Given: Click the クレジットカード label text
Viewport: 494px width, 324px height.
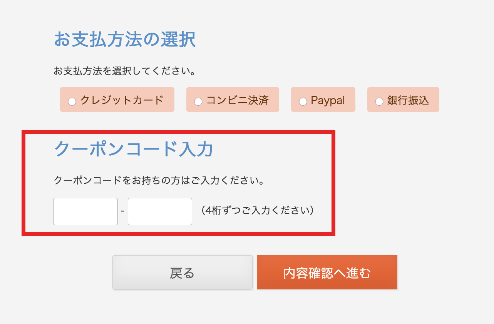Looking at the screenshot, I should click(122, 100).
